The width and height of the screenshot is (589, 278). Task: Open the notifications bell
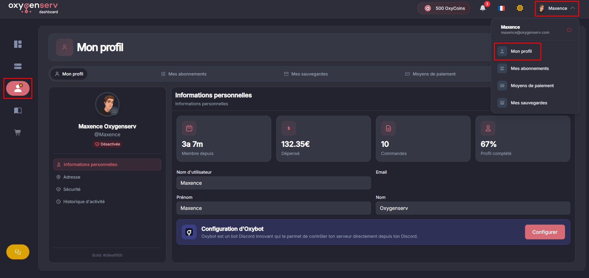(483, 8)
